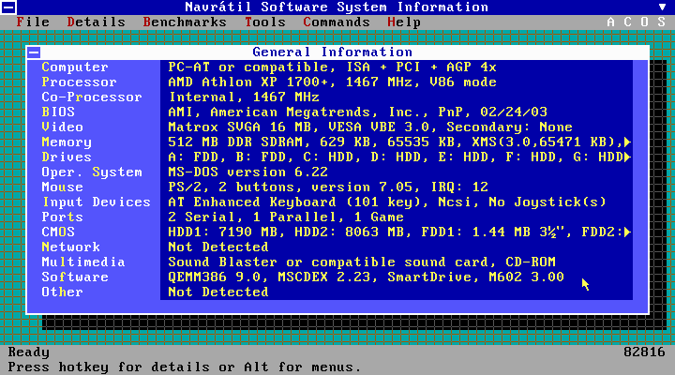
Task: Open the Details menu
Action: 96,22
